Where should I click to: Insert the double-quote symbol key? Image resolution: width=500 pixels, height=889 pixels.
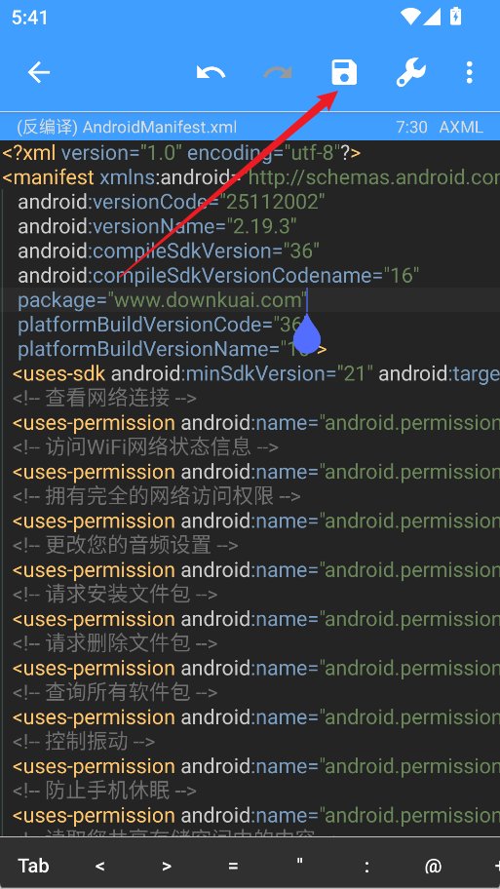(299, 863)
